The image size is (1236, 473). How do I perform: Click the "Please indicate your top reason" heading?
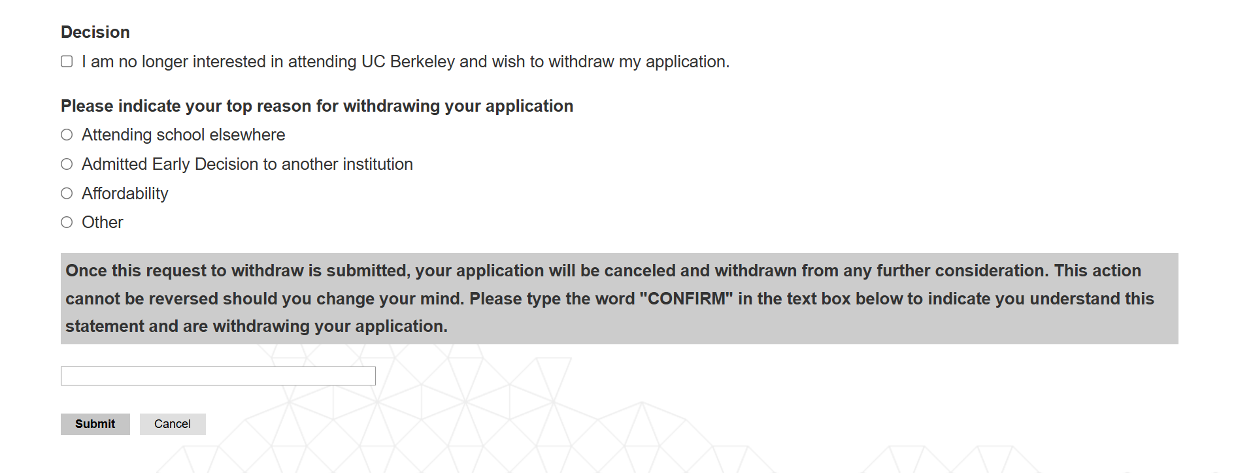(x=317, y=106)
